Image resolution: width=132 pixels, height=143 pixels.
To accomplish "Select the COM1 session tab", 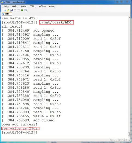I will tap(7, 14).
